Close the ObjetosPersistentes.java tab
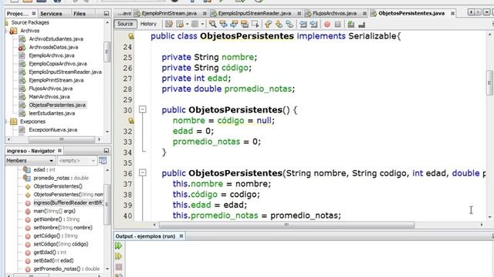Viewport: 494px width, 277px height. (452, 13)
